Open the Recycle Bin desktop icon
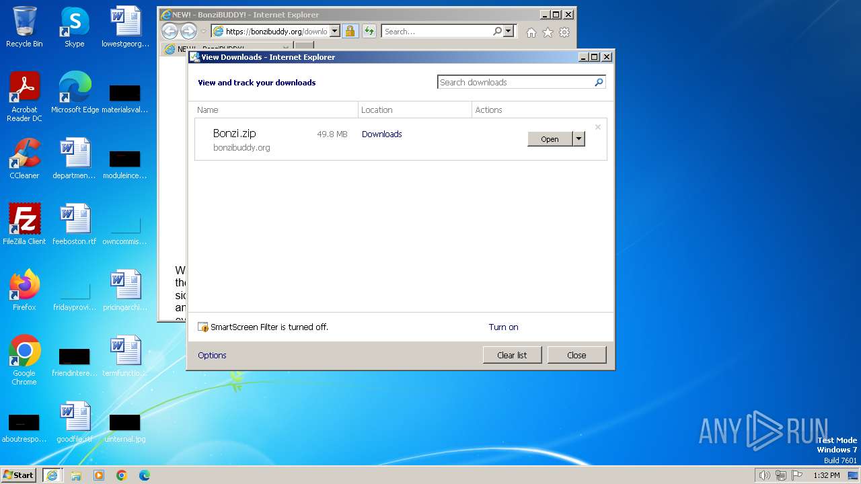This screenshot has height=484, width=861. click(24, 27)
